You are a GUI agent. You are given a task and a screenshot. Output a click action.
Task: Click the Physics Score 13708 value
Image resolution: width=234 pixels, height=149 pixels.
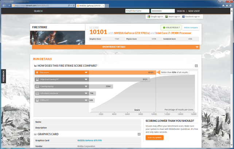153,39
